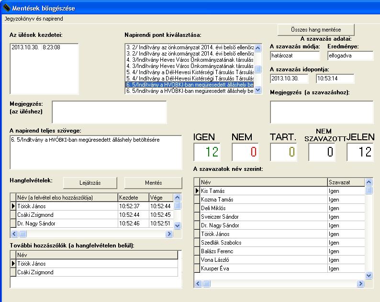This screenshot has height=302, width=380.
Task: Click the TART. count box
Action: tap(283, 152)
